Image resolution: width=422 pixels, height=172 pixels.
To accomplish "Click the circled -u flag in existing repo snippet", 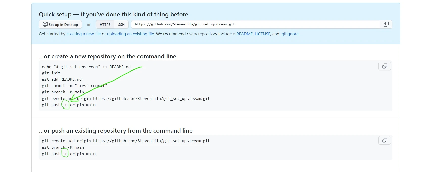I will (65, 154).
